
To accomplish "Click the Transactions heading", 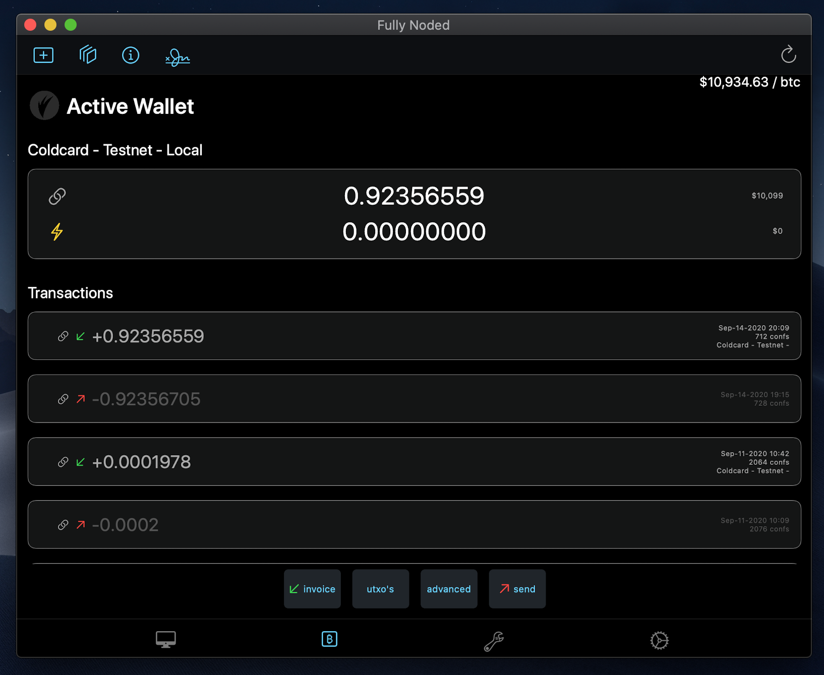I will (70, 293).
